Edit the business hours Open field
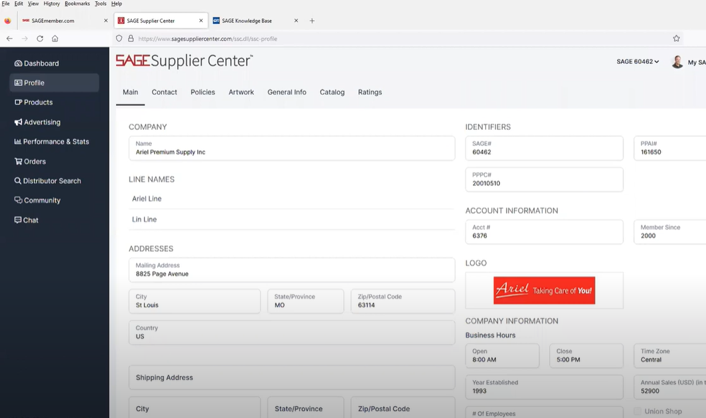706x418 pixels. [x=503, y=356]
